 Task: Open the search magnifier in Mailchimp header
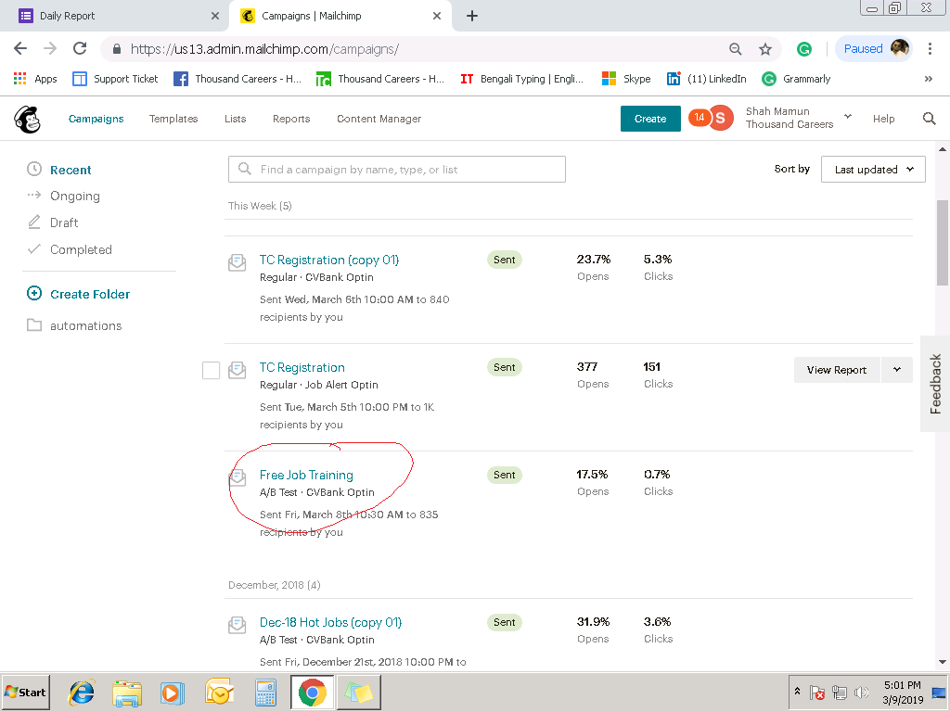pyautogui.click(x=929, y=119)
